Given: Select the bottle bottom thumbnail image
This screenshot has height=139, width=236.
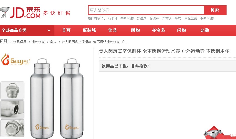Looking at the screenshot, I should point(12,128).
